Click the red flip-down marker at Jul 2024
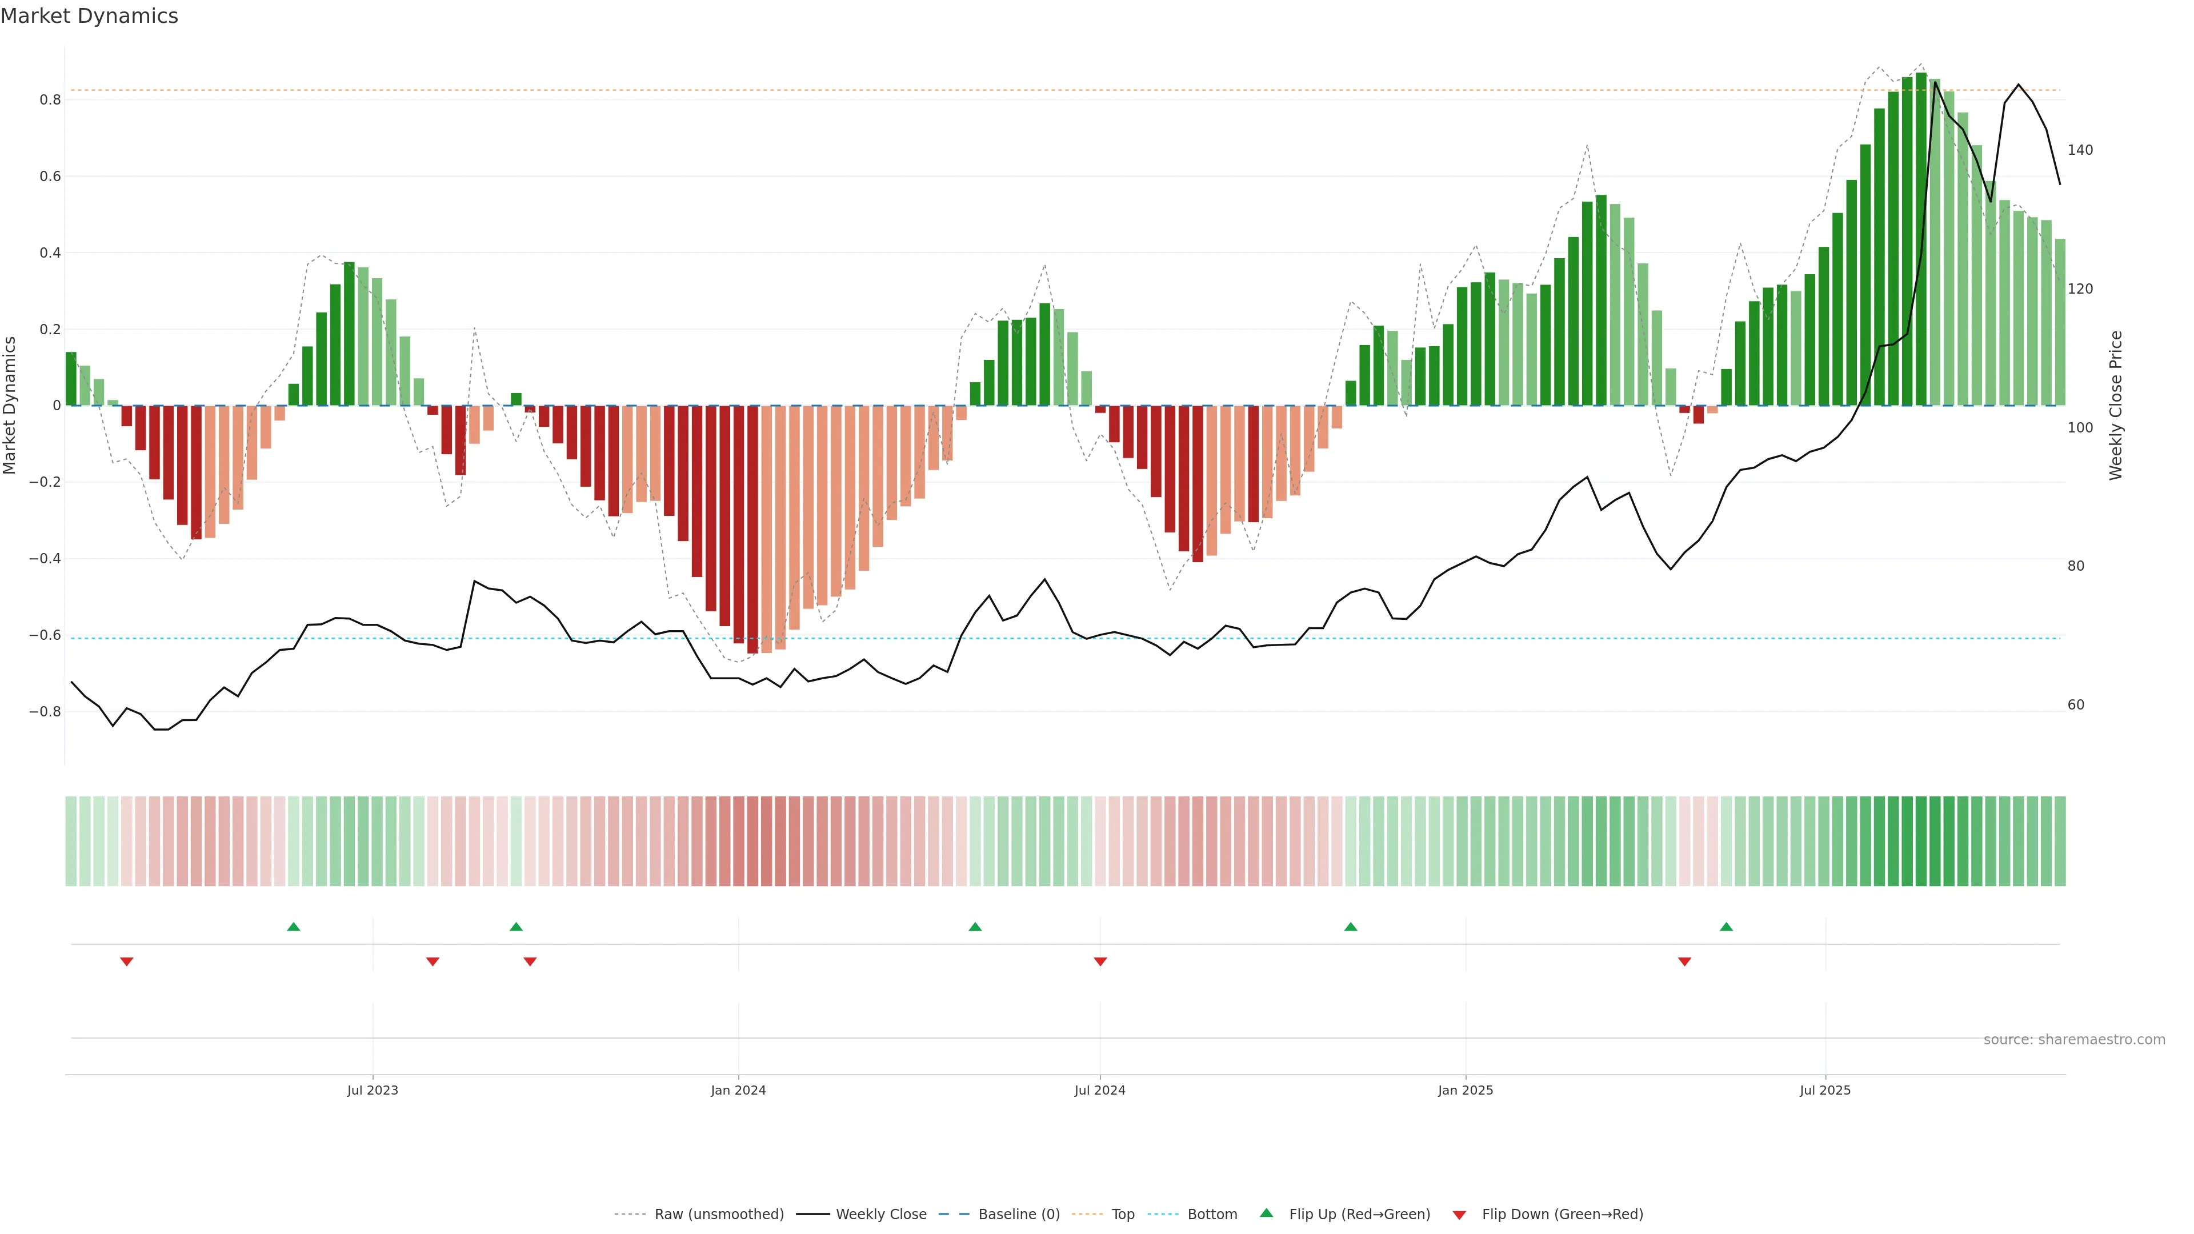Viewport: 2194px width, 1234px height. coord(1099,961)
